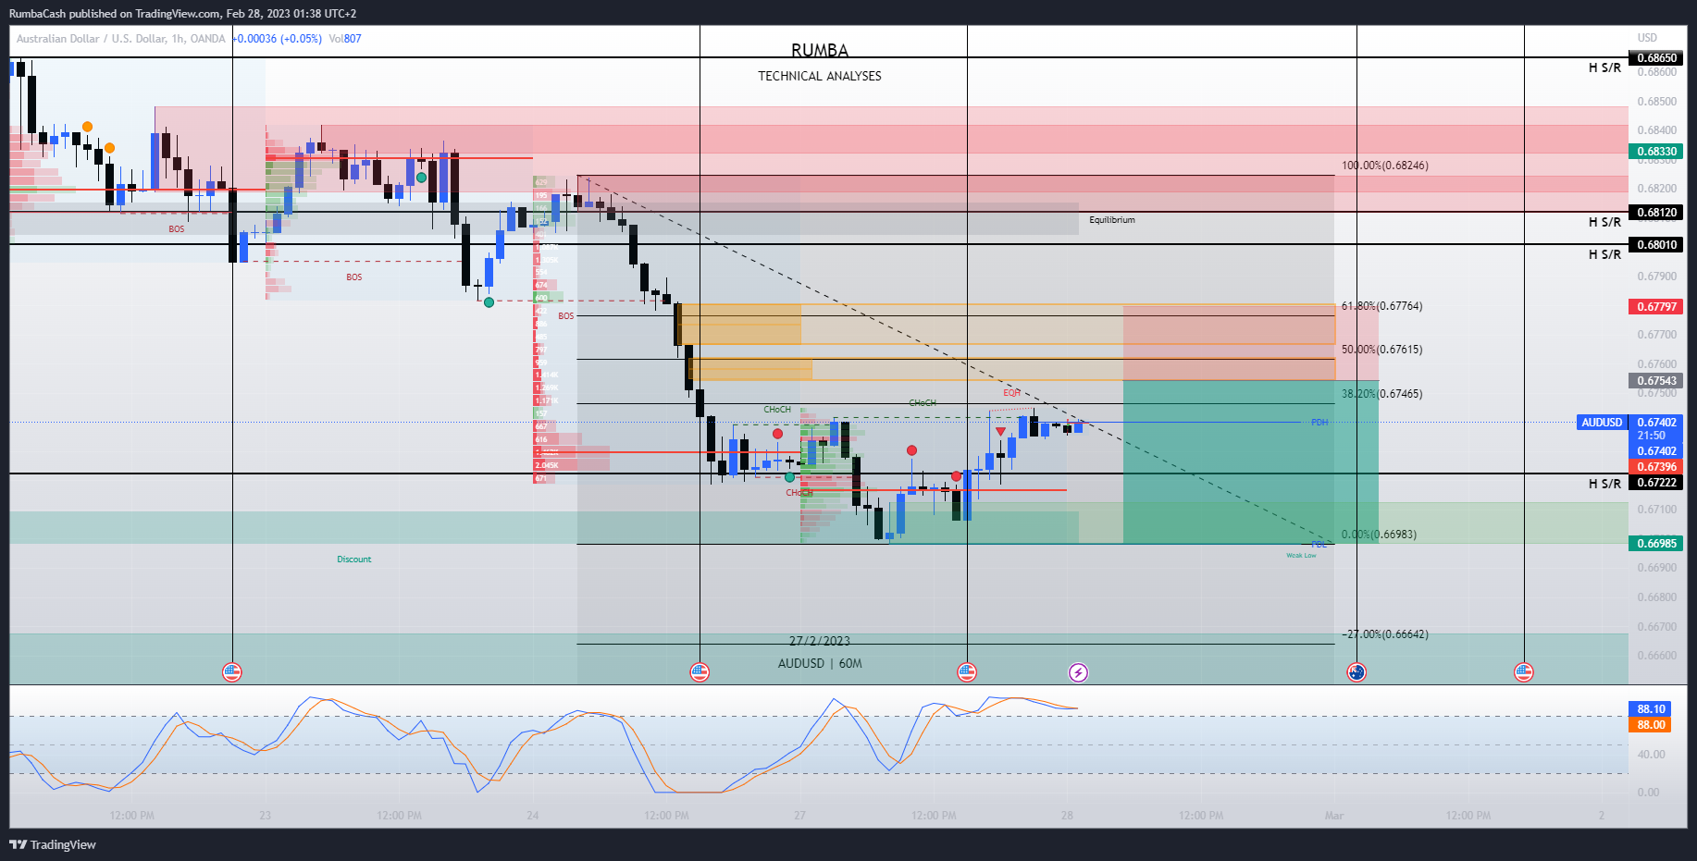The image size is (1697, 861).
Task: Click the 0.68650 price label
Action: [1656, 58]
